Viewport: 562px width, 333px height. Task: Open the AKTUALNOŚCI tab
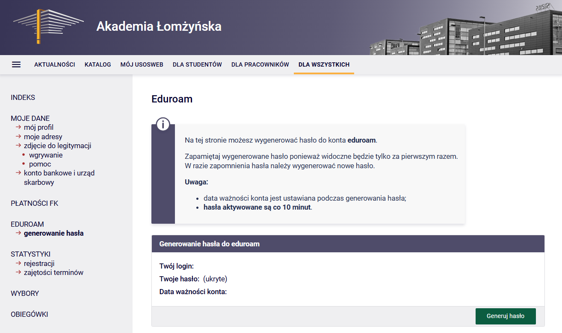pos(54,64)
